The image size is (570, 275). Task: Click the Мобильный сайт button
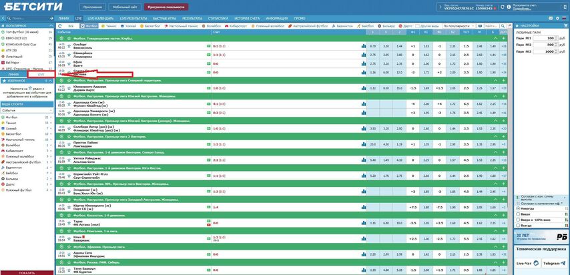tap(125, 7)
